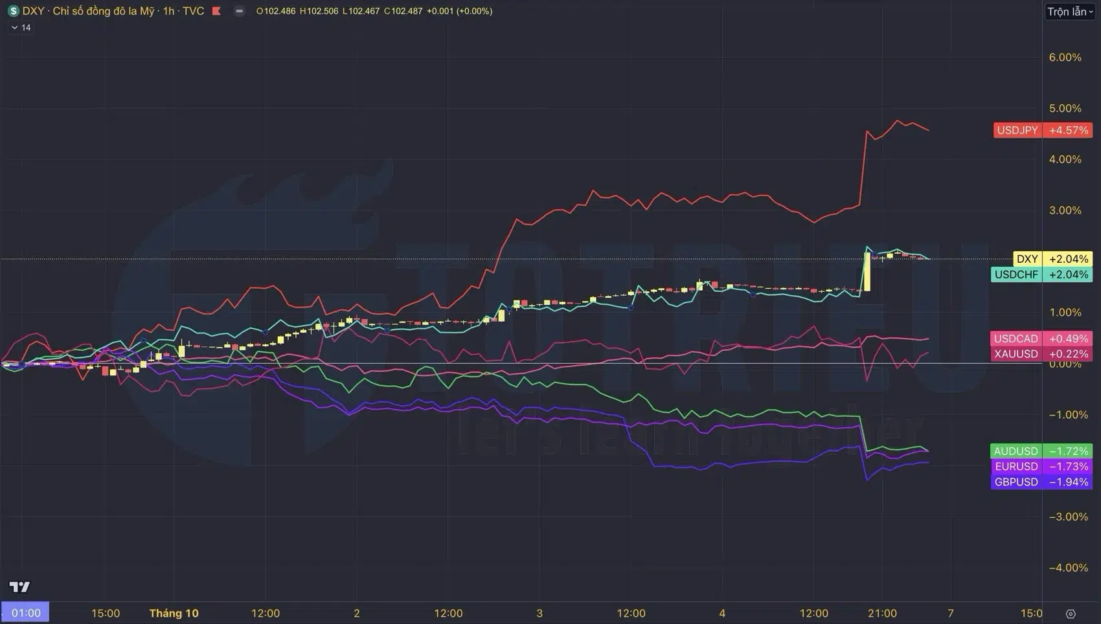Screen dimensions: 1101x624
Task: Open the Trộn lẫn scale dropdown
Action: click(x=1070, y=12)
